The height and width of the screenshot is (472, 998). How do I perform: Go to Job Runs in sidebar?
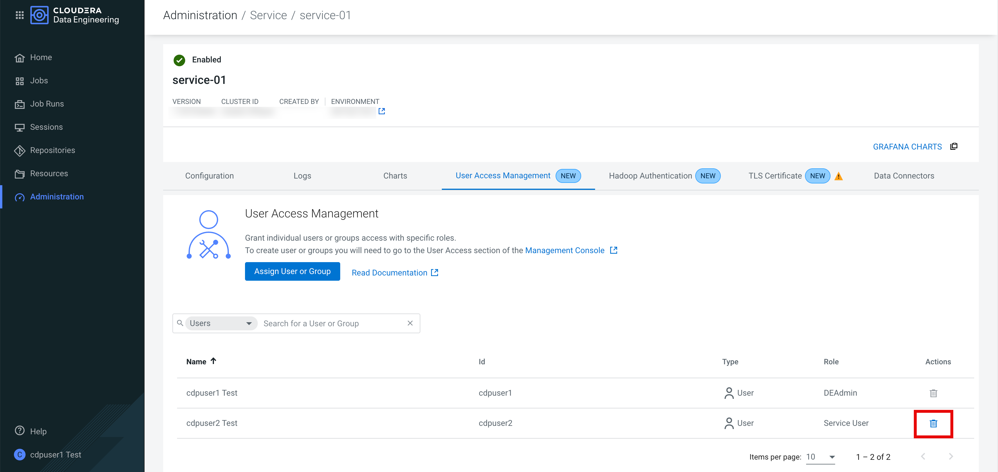click(47, 104)
